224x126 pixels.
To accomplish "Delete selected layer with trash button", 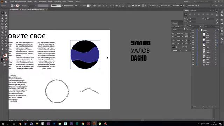I will [215, 107].
